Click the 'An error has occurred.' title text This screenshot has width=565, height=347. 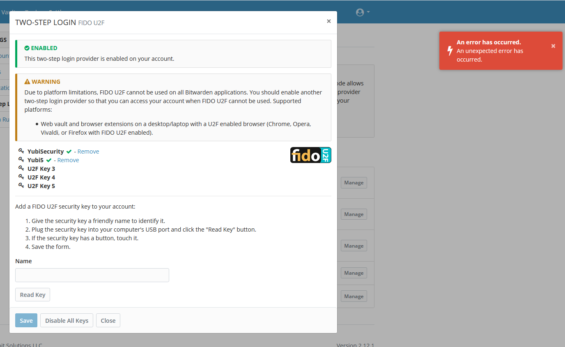489,42
